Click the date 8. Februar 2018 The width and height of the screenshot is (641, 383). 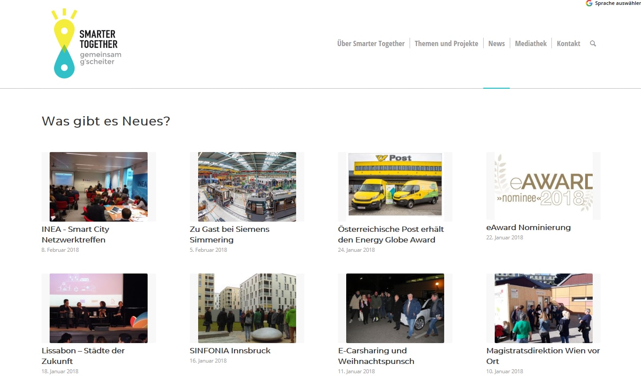pyautogui.click(x=60, y=250)
